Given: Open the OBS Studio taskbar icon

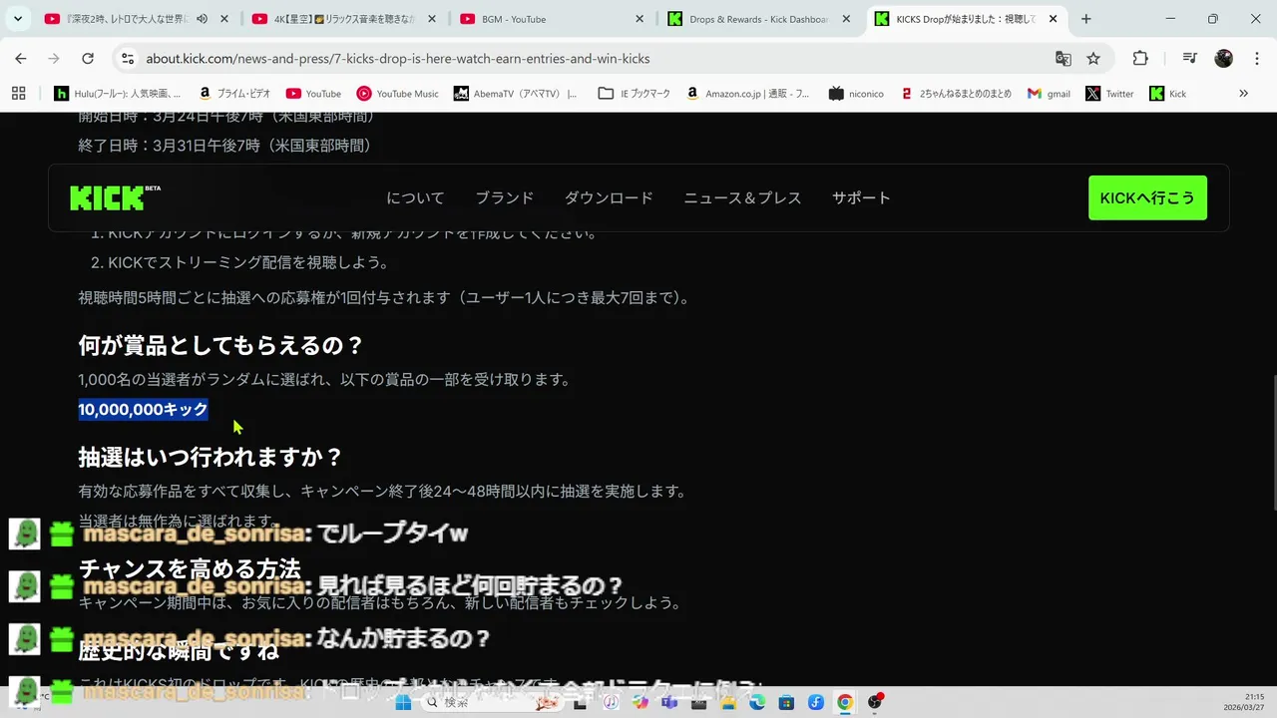Looking at the screenshot, I should (875, 702).
